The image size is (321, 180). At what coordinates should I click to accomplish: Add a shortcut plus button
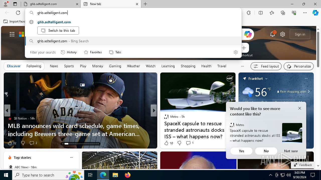click(244, 48)
